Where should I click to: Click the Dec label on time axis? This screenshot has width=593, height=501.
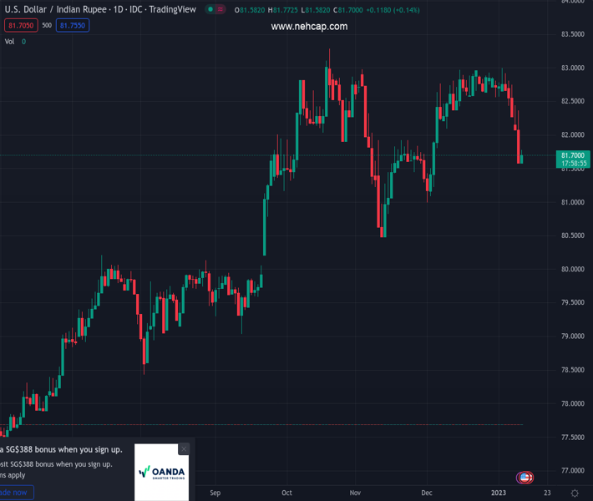pos(427,493)
